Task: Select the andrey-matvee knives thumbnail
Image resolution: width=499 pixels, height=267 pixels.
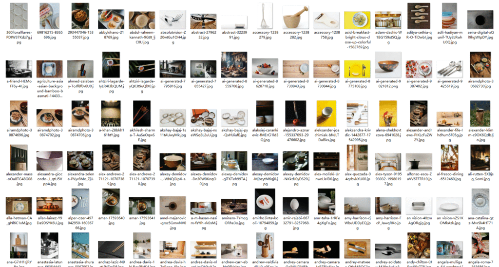Action: tap(357, 249)
